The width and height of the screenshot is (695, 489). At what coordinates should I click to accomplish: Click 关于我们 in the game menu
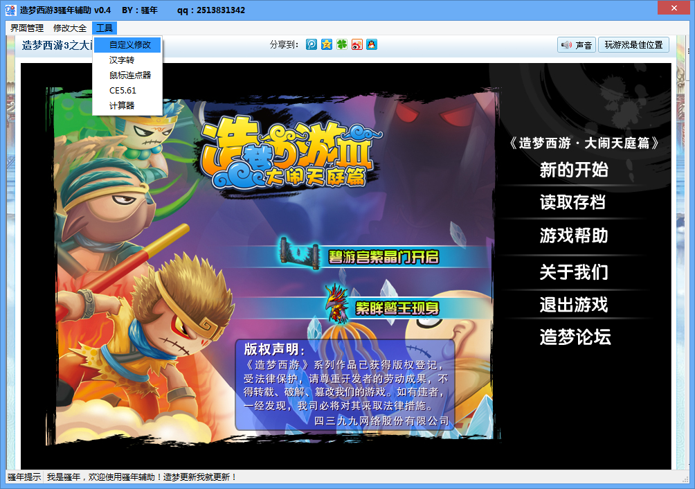pos(574,272)
